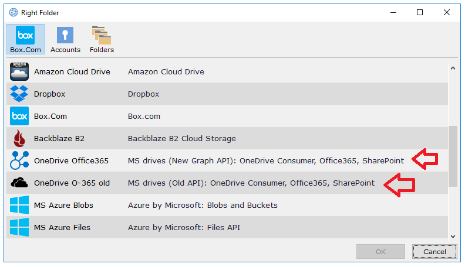This screenshot has width=465, height=267.
Task: Select the MS Azure Files icon
Action: (19, 227)
